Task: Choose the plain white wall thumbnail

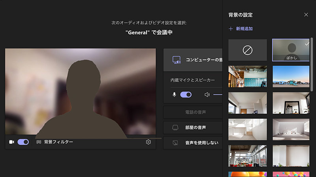Action: coord(291,156)
